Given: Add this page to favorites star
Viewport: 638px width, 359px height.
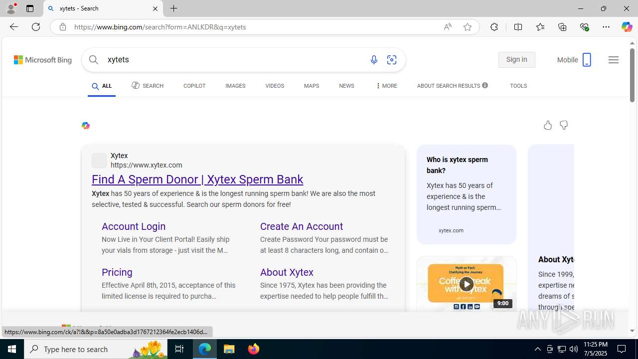Looking at the screenshot, I should [x=468, y=27].
